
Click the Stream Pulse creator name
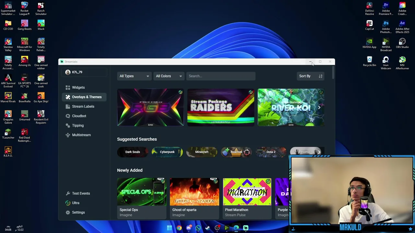(x=235, y=215)
